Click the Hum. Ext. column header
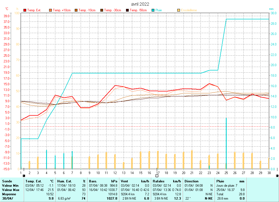 [x=64, y=181]
